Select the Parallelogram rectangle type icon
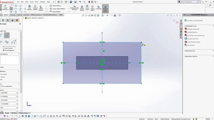The height and width of the screenshot is (120, 214). point(13,42)
